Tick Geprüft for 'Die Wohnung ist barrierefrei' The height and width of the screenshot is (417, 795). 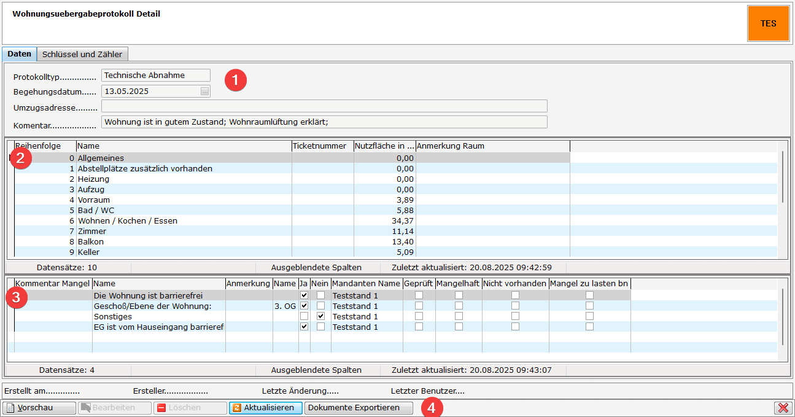[x=419, y=295]
